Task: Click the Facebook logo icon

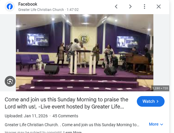Action: click(x=10, y=7)
